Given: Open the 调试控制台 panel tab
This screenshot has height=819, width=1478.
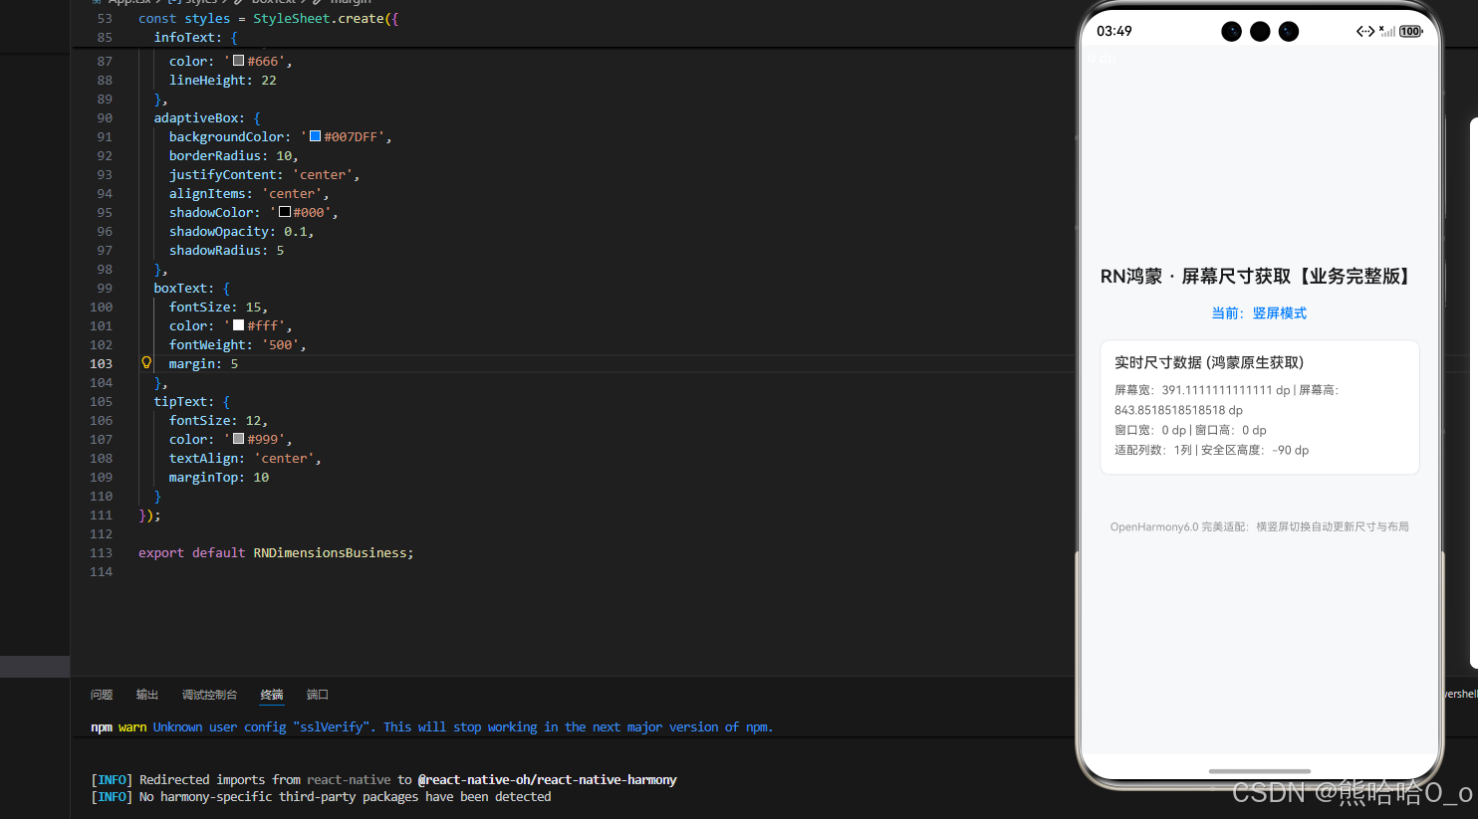Looking at the screenshot, I should (209, 695).
